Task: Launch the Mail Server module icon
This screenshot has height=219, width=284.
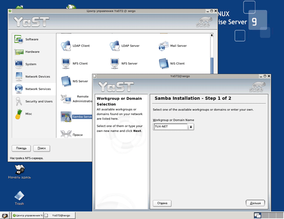Action: click(x=163, y=46)
